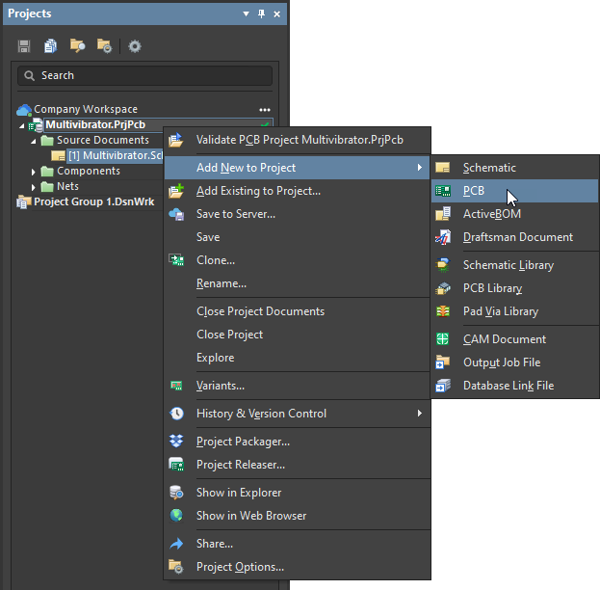Click the PCB Library icon
600x590 pixels.
pyautogui.click(x=443, y=288)
